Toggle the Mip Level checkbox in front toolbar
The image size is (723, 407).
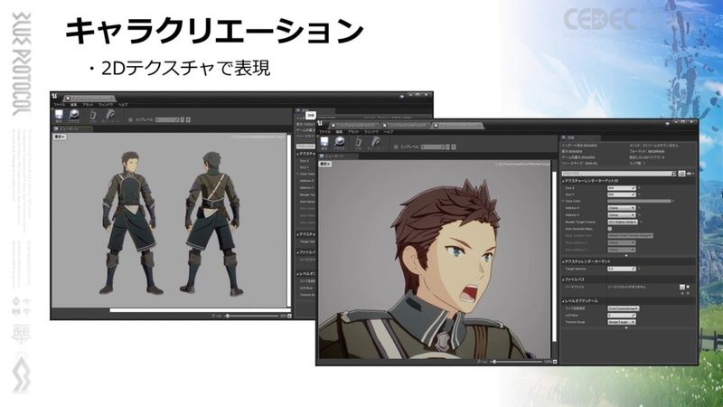pyautogui.click(x=394, y=146)
